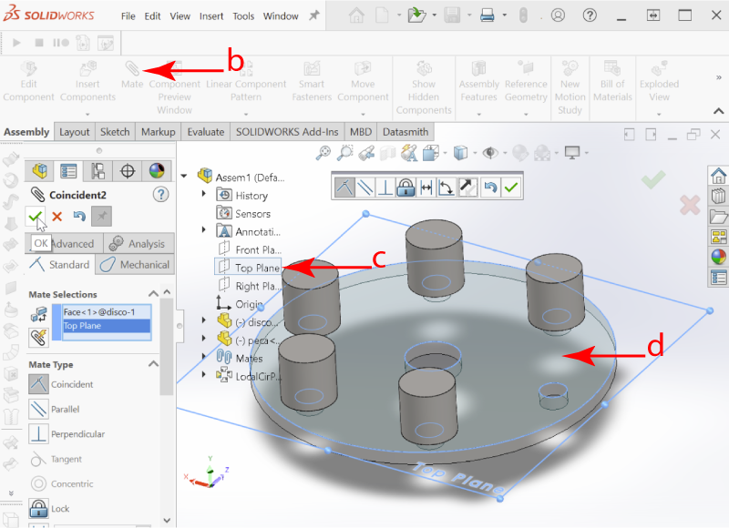Open Design Library in task pane

pos(718,196)
